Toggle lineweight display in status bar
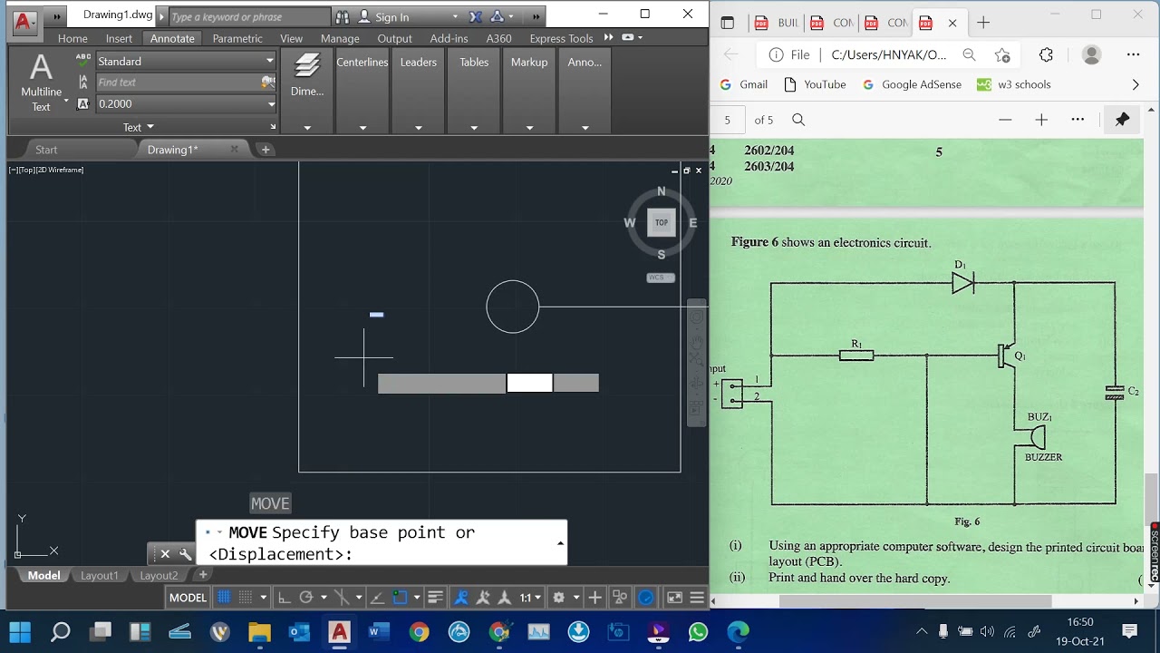 tap(435, 597)
